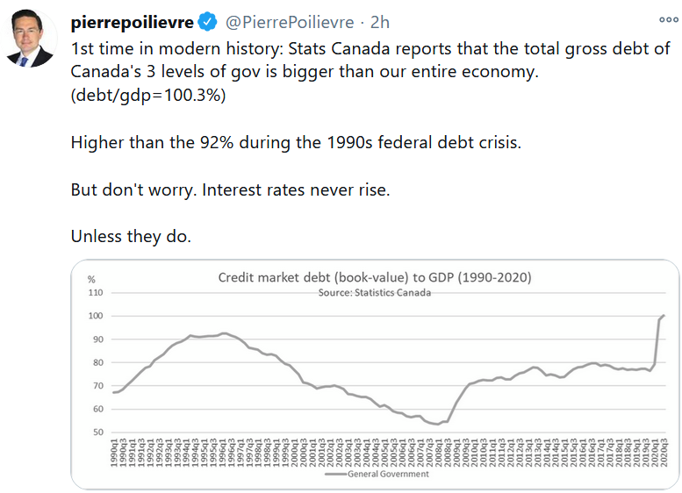The width and height of the screenshot is (682, 493).
Task: Click the gray legend line marker
Action: point(334,474)
